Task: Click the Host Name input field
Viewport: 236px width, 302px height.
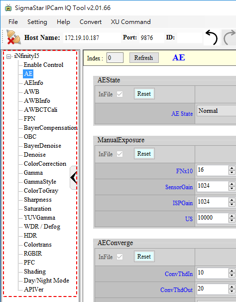Action: pos(92,38)
